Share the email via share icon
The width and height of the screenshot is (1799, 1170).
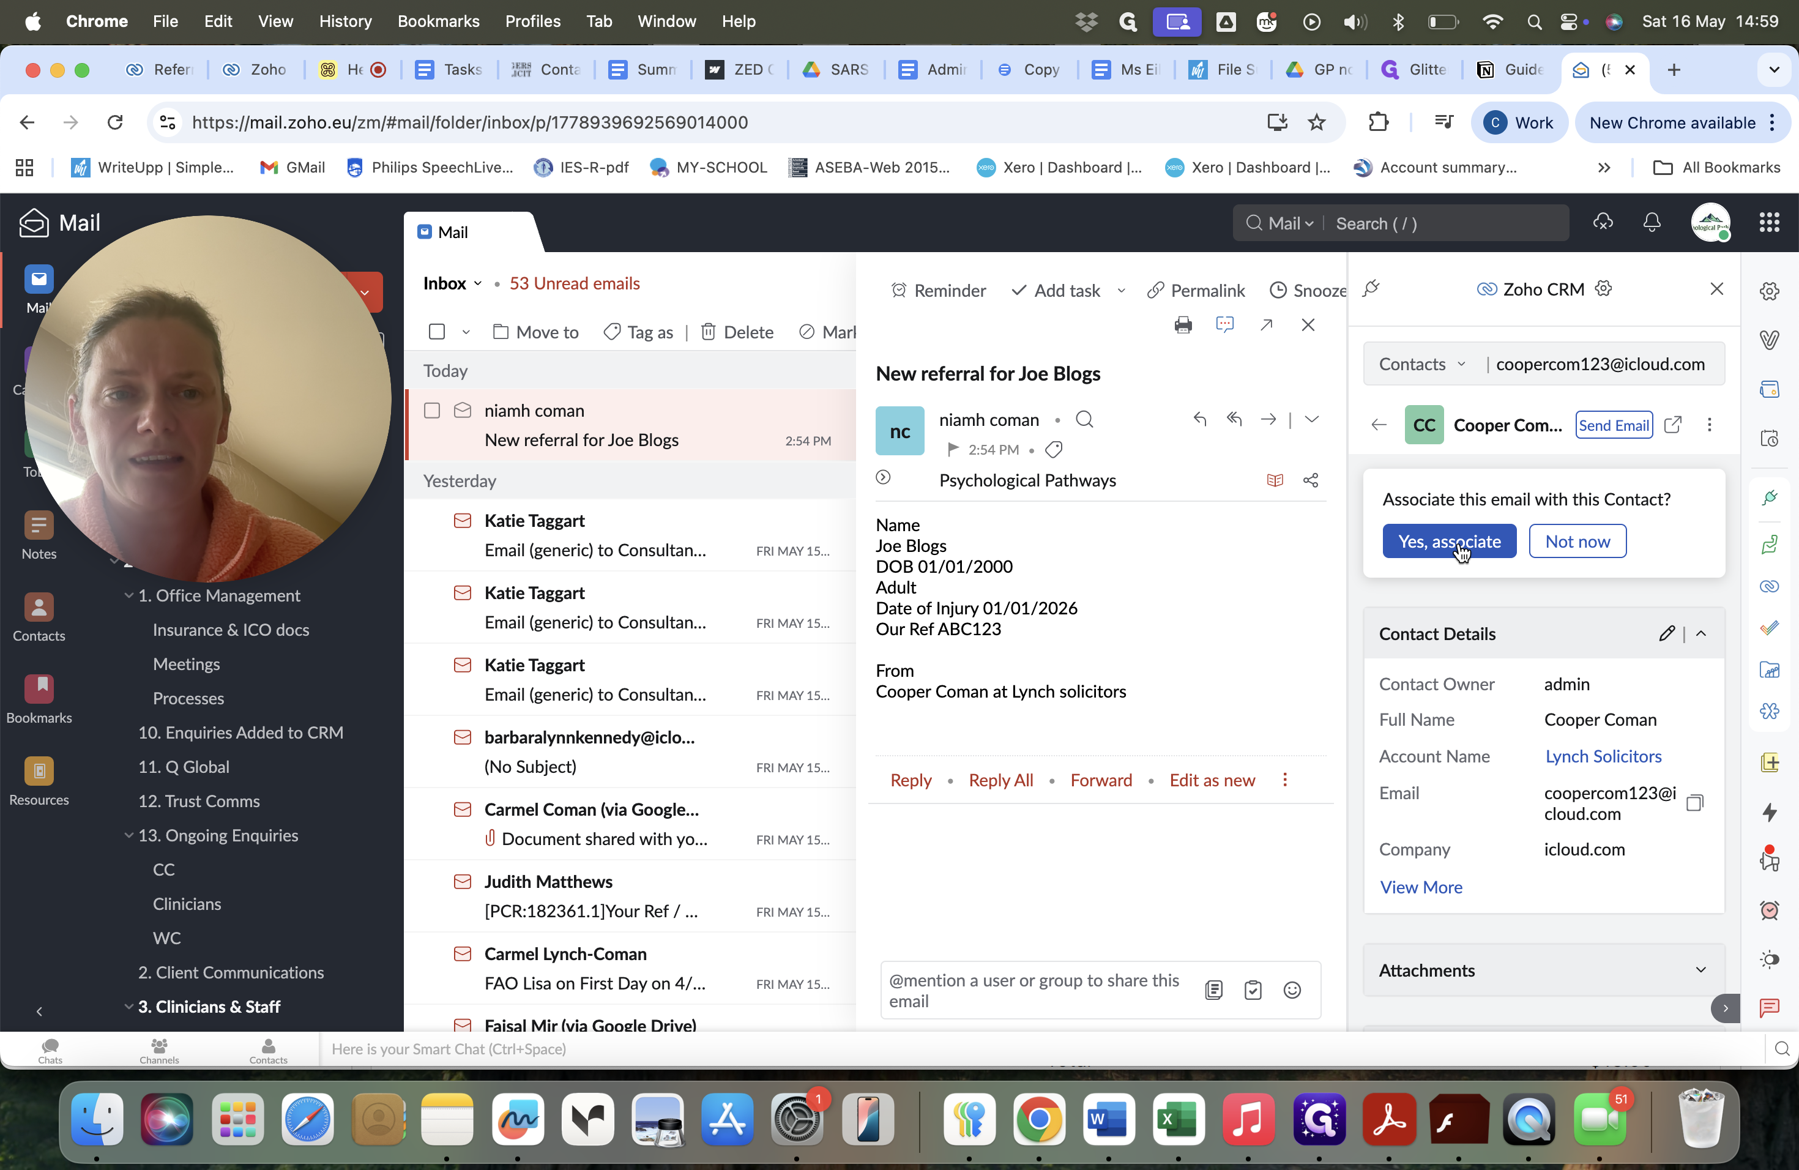click(1311, 481)
